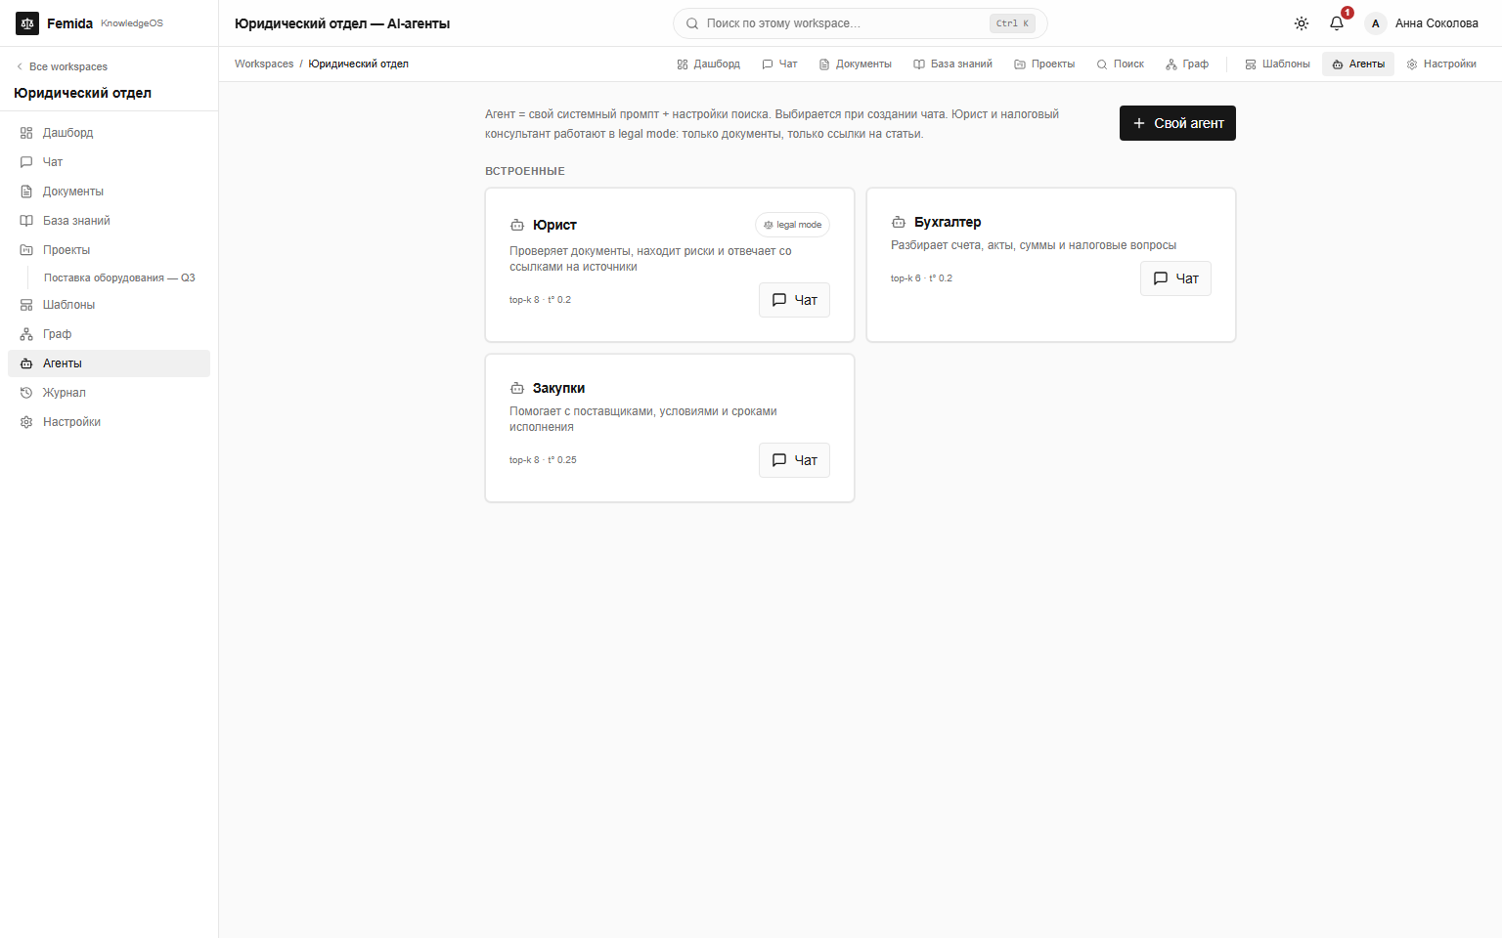This screenshot has width=1502, height=938.
Task: Open Документы in the left sidebar
Action: [x=109, y=192]
